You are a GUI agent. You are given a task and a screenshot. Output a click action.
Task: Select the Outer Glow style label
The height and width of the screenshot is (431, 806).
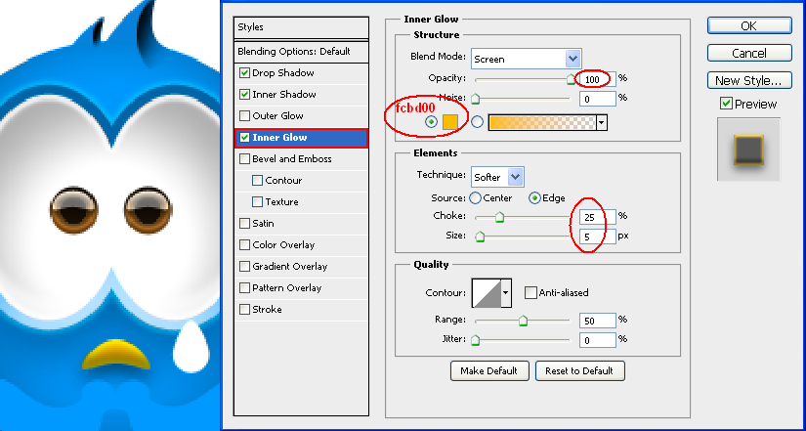(x=277, y=116)
